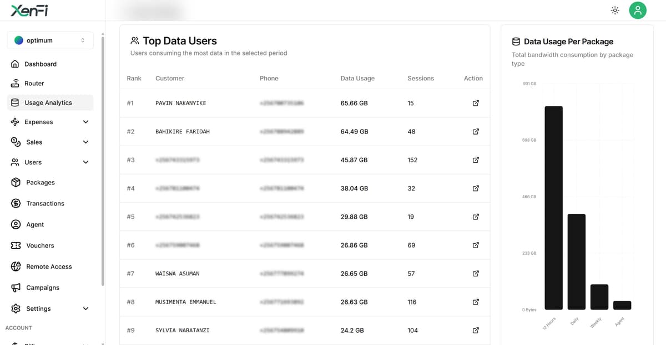
Task: Click the Settings gear icon
Action: 16,309
